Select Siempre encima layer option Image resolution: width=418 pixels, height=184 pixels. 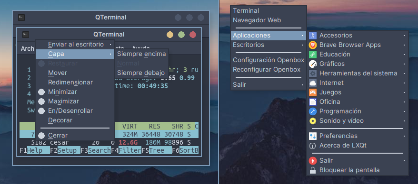(x=141, y=54)
